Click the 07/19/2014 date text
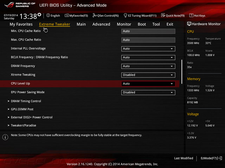 point(11,15)
